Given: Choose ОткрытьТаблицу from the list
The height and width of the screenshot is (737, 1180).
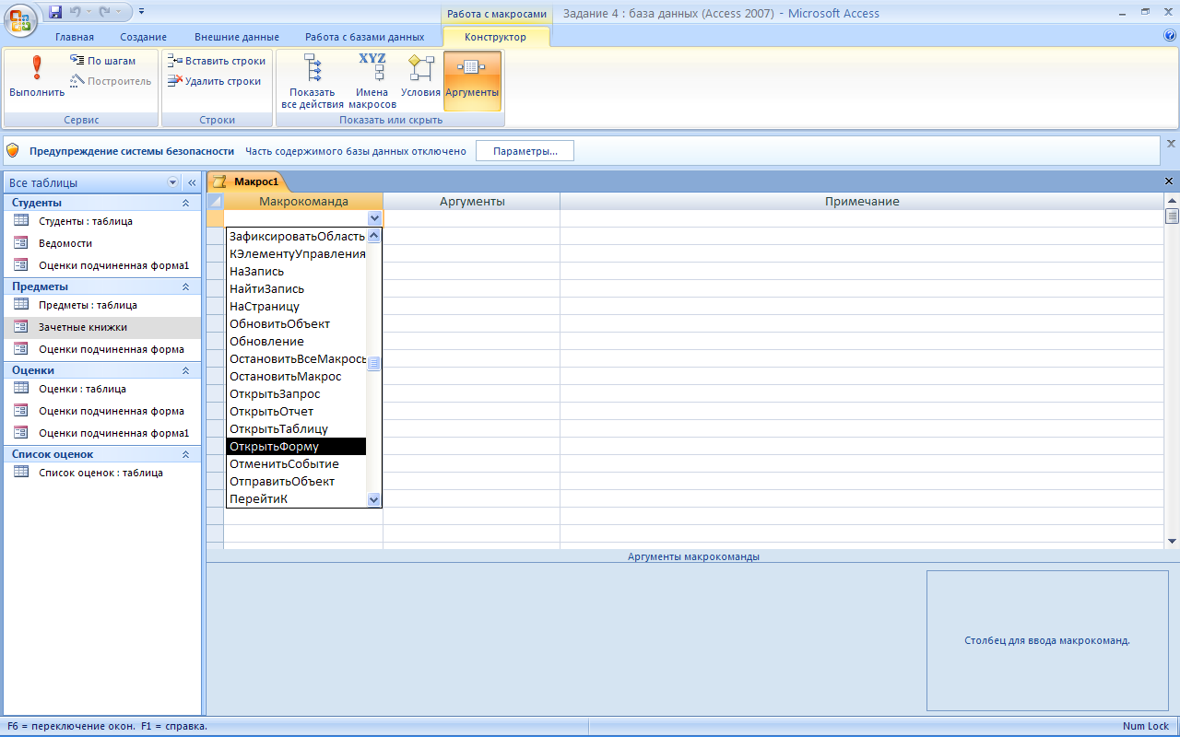Looking at the screenshot, I should tap(296, 429).
